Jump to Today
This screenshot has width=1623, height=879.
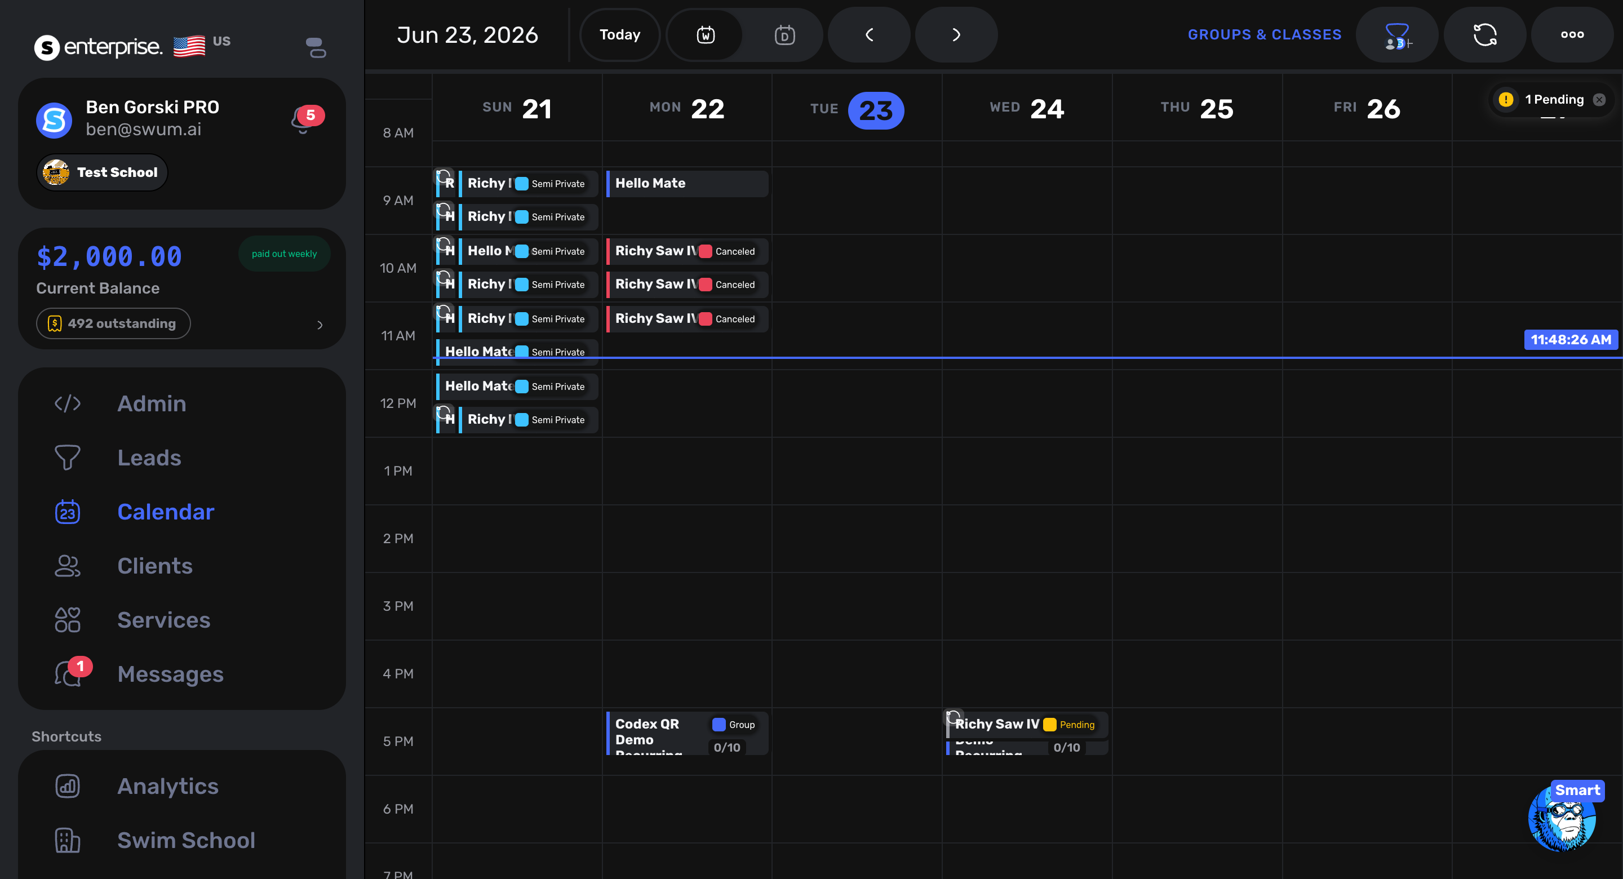pos(620,35)
